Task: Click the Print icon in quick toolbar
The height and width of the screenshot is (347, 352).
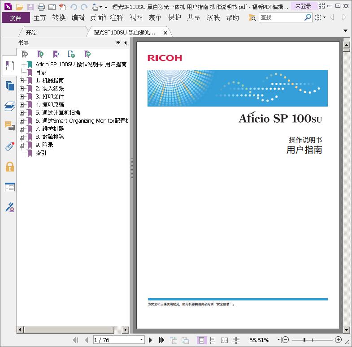Action: (41, 7)
